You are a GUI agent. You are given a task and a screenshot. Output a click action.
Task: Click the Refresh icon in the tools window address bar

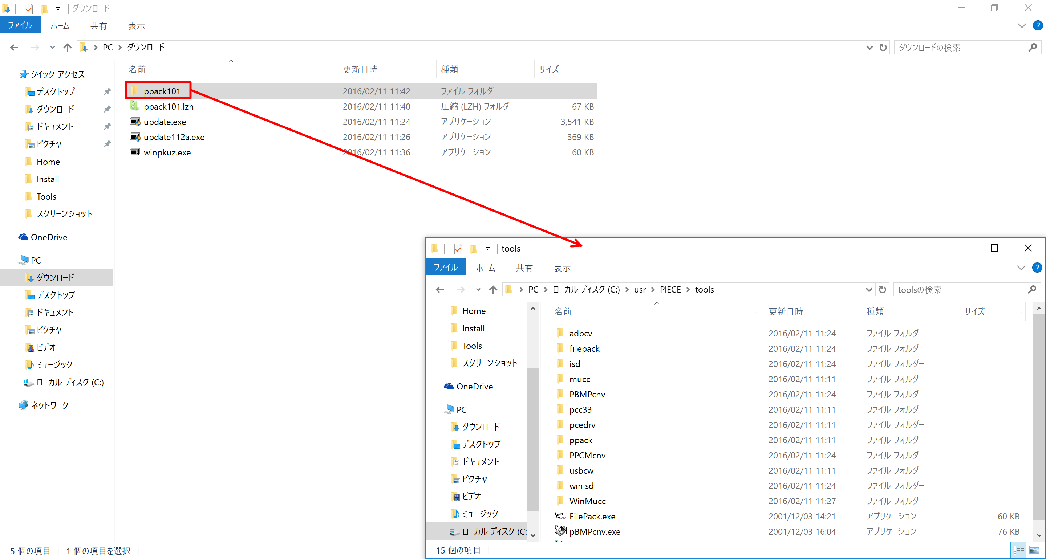click(x=882, y=289)
